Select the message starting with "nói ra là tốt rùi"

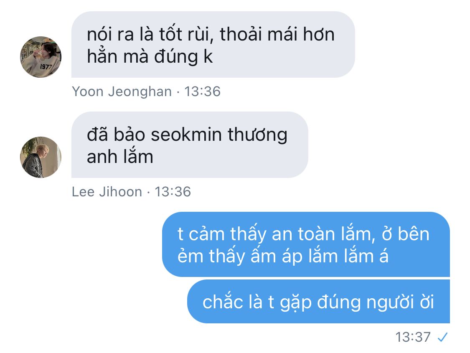(213, 45)
